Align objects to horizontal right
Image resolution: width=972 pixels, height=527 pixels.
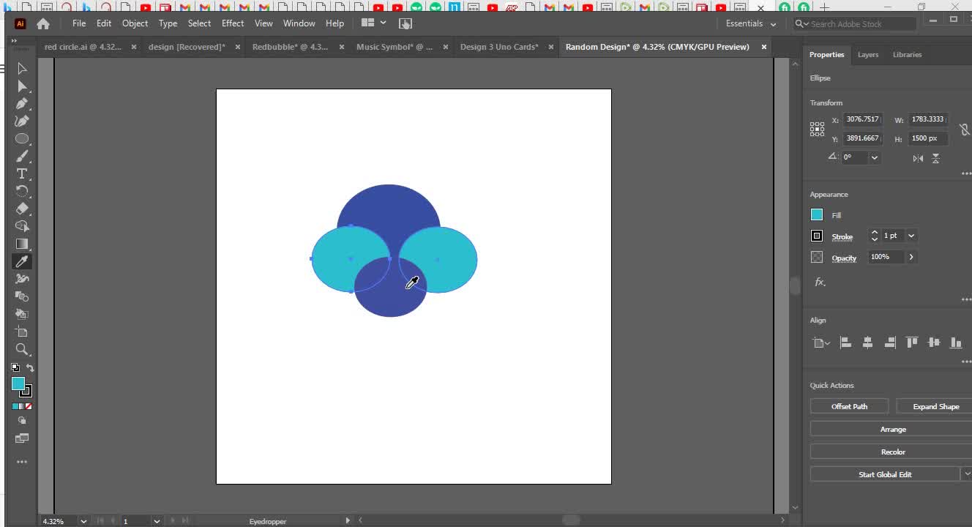[x=890, y=342]
